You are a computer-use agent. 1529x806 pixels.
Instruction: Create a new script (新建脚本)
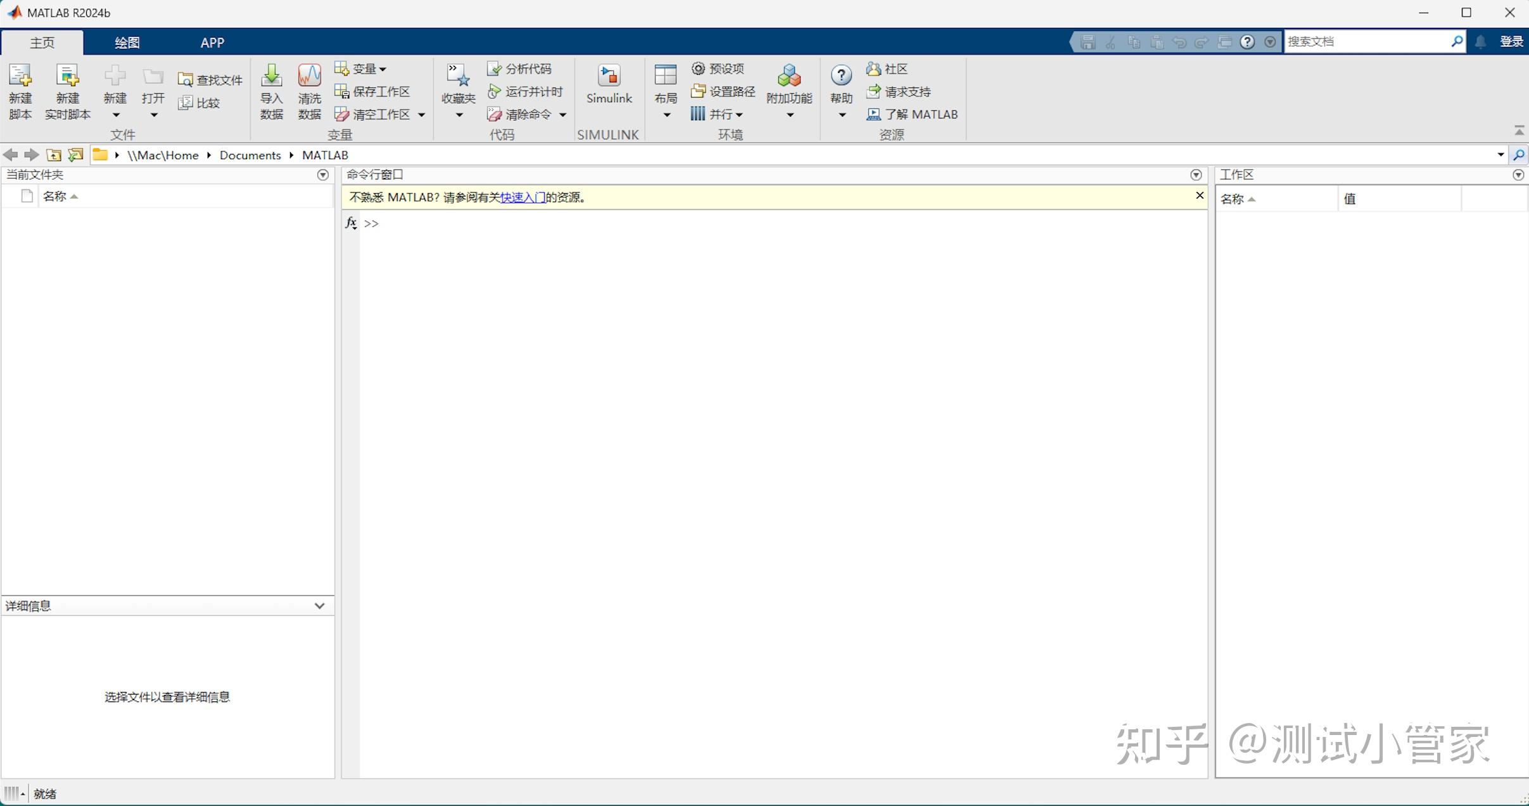20,91
